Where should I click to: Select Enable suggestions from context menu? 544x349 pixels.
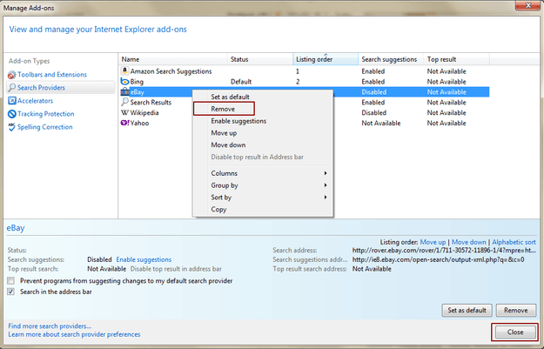click(x=238, y=121)
